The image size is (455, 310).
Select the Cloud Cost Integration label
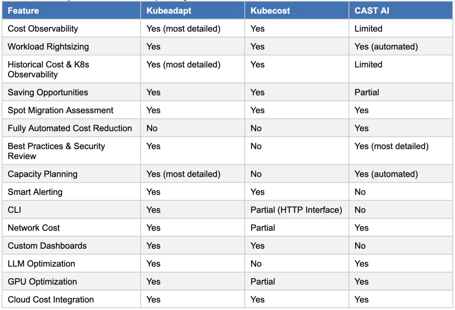[x=50, y=300]
